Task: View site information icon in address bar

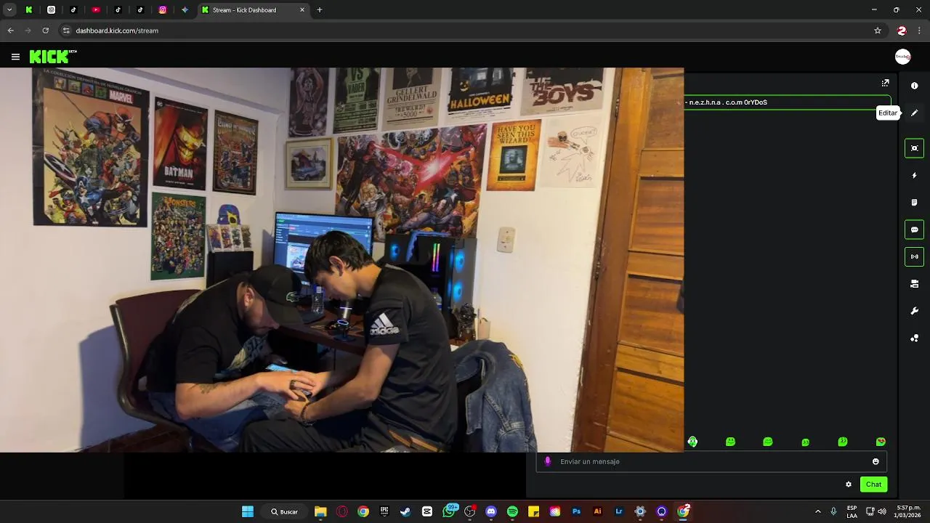Action: [x=66, y=31]
